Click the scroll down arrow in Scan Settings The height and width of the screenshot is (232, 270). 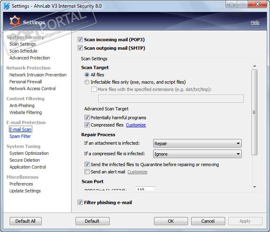(x=255, y=187)
